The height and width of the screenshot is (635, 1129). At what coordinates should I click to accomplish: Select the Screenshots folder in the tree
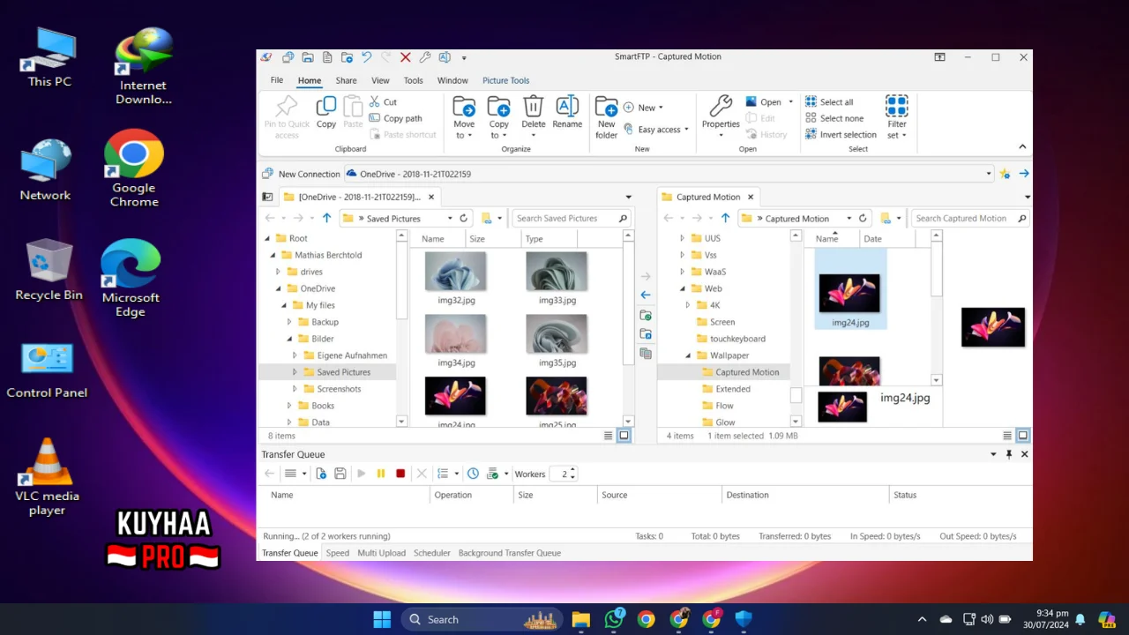pos(339,389)
